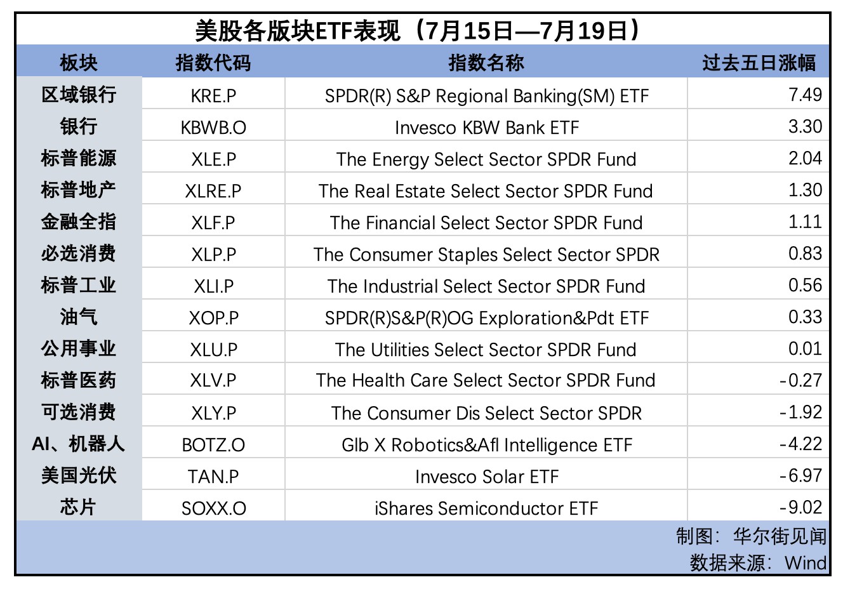The image size is (843, 589).
Task: Click the 0.83 weekly change value
Action: pos(805,254)
